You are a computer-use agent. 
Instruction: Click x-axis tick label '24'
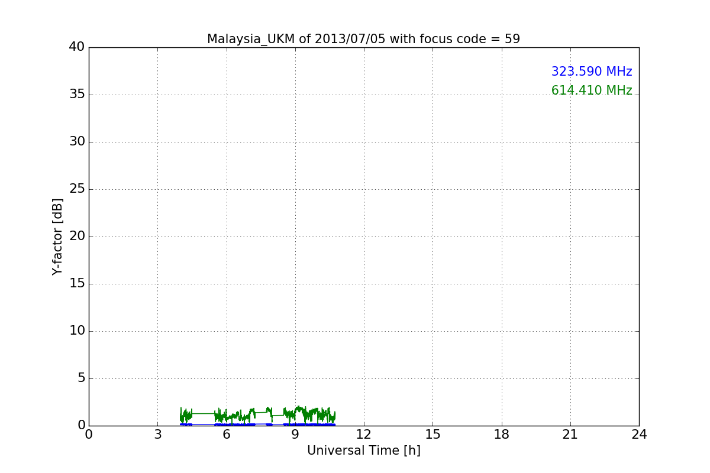(x=639, y=435)
